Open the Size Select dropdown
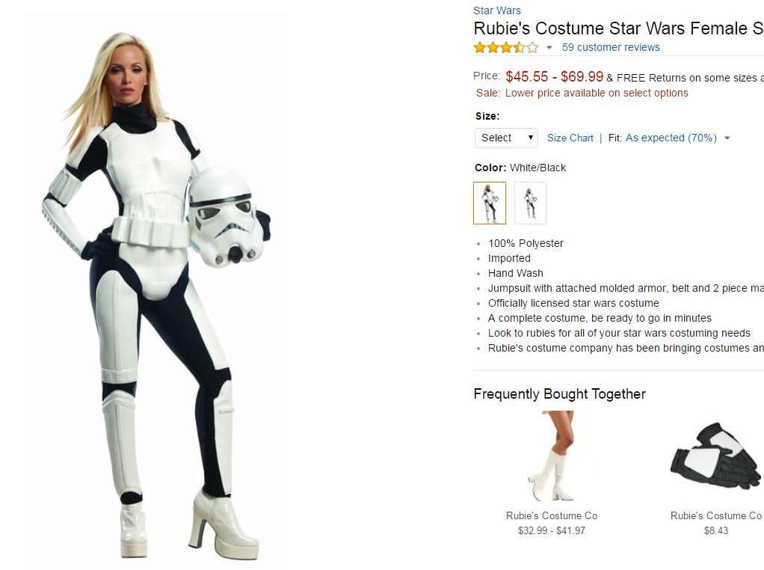The image size is (764, 570). coord(506,138)
